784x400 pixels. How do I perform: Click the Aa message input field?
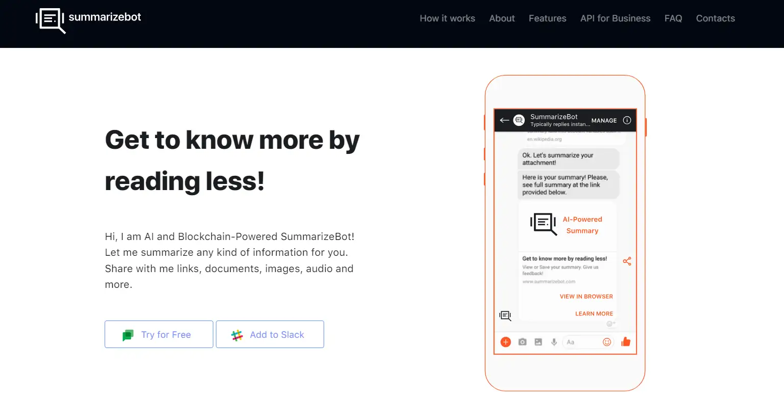[581, 342]
